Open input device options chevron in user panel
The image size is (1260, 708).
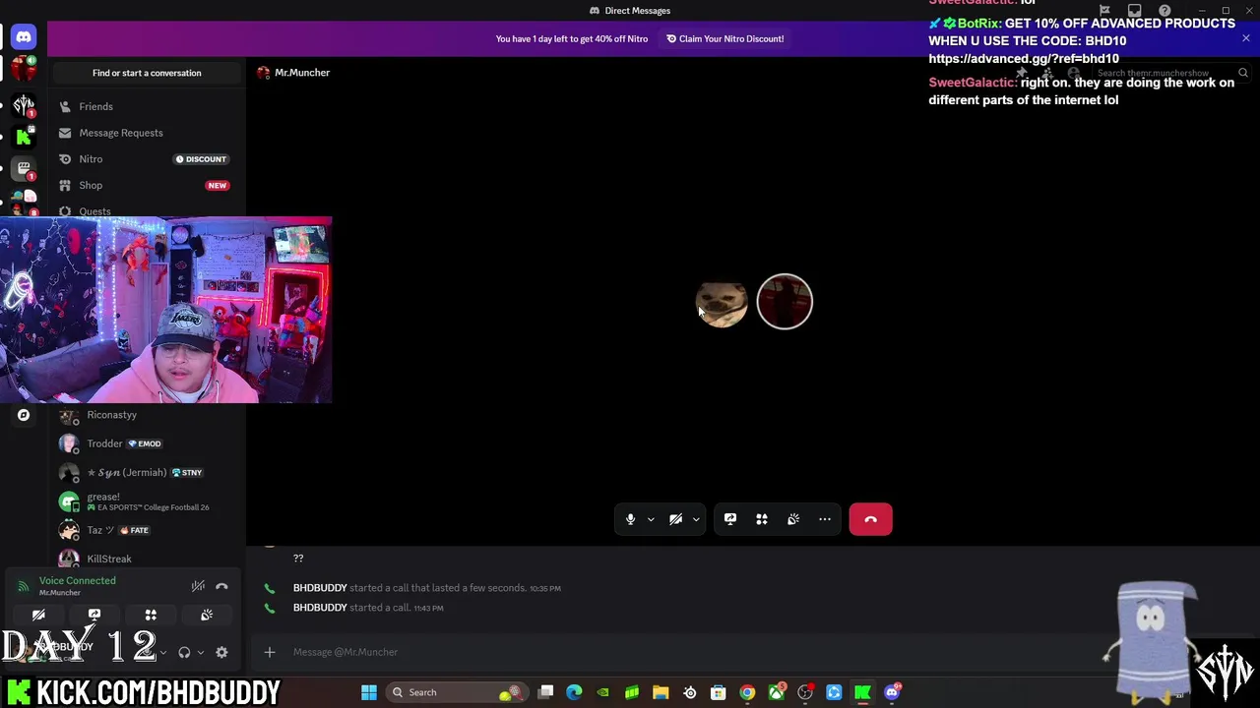click(x=162, y=652)
